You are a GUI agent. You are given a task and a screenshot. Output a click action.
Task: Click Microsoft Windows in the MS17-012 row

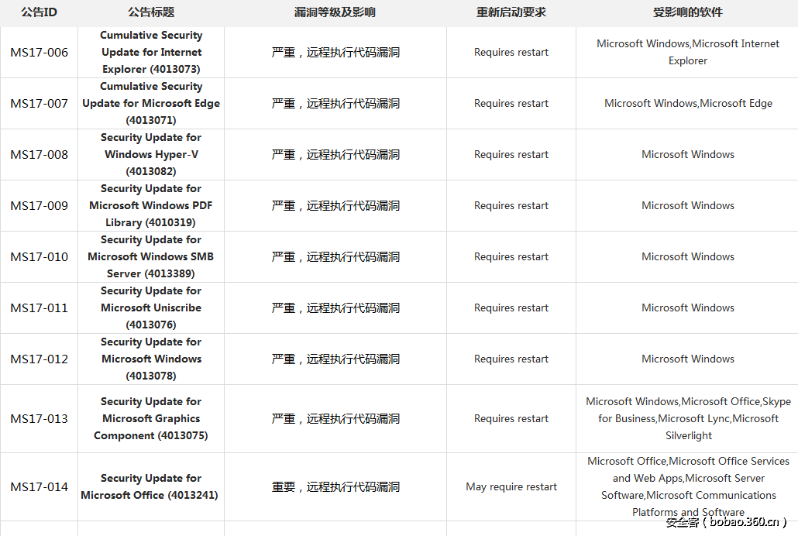pos(687,359)
